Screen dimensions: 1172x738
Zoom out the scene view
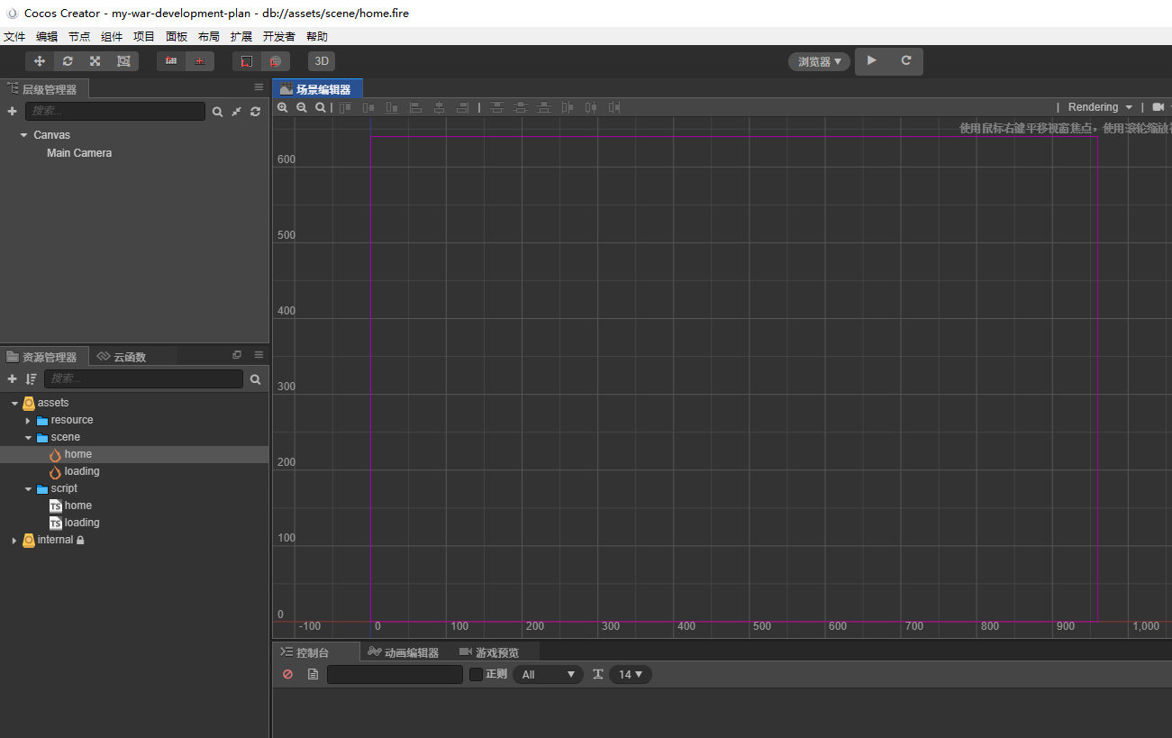[302, 107]
